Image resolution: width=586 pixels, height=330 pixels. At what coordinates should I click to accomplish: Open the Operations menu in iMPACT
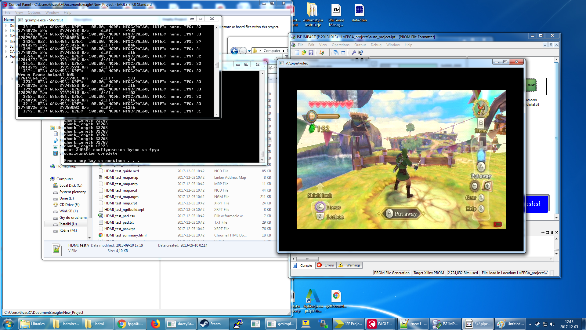click(x=341, y=45)
